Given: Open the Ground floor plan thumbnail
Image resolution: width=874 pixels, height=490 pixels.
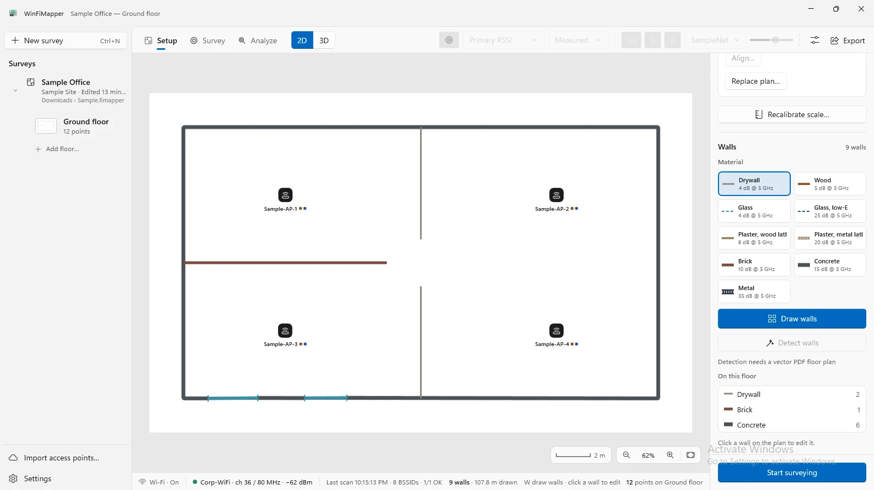Looking at the screenshot, I should click(x=46, y=126).
